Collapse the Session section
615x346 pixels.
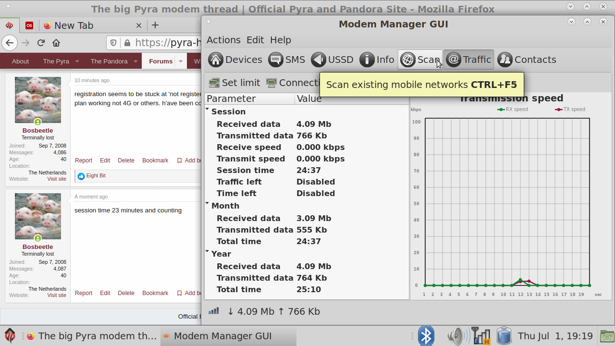(x=208, y=110)
